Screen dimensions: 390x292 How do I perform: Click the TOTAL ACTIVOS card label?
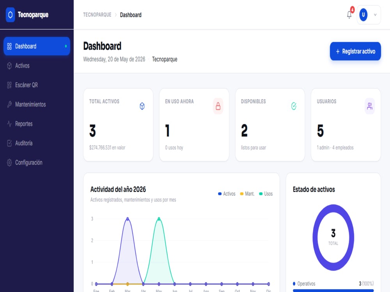click(x=104, y=101)
